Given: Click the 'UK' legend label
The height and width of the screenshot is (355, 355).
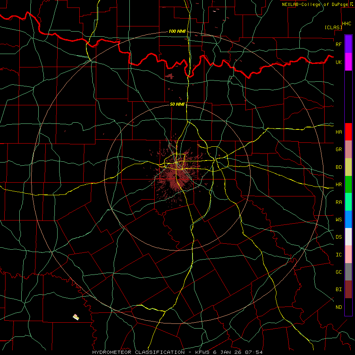Looking at the screenshot, I should click(338, 62).
